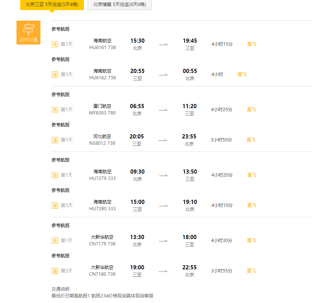Click the 去 icon for flight HU6161
The image size is (312, 303).
point(55,44)
